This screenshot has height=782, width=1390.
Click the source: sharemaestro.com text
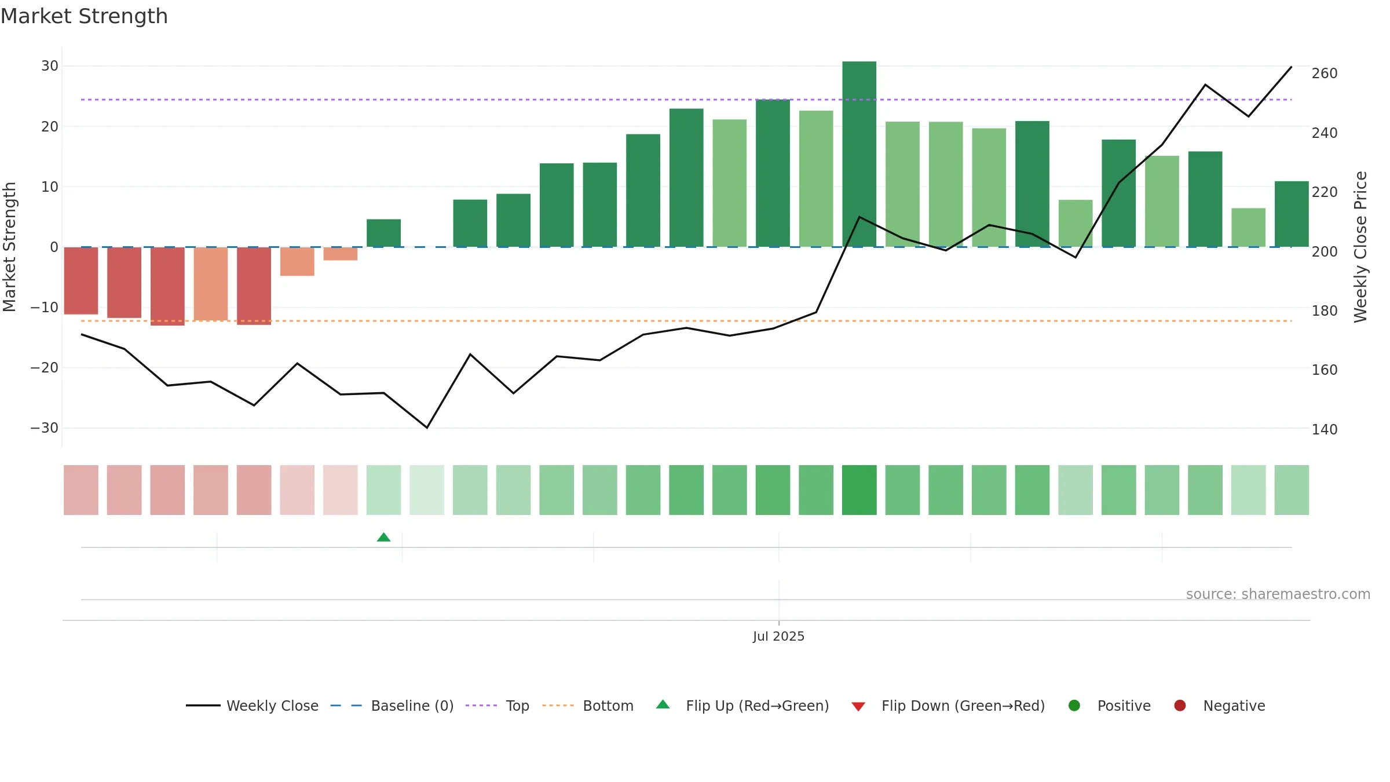1278,594
